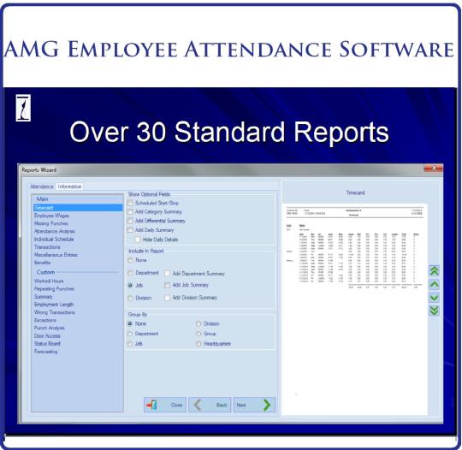Click the Timecard preview title

point(355,192)
